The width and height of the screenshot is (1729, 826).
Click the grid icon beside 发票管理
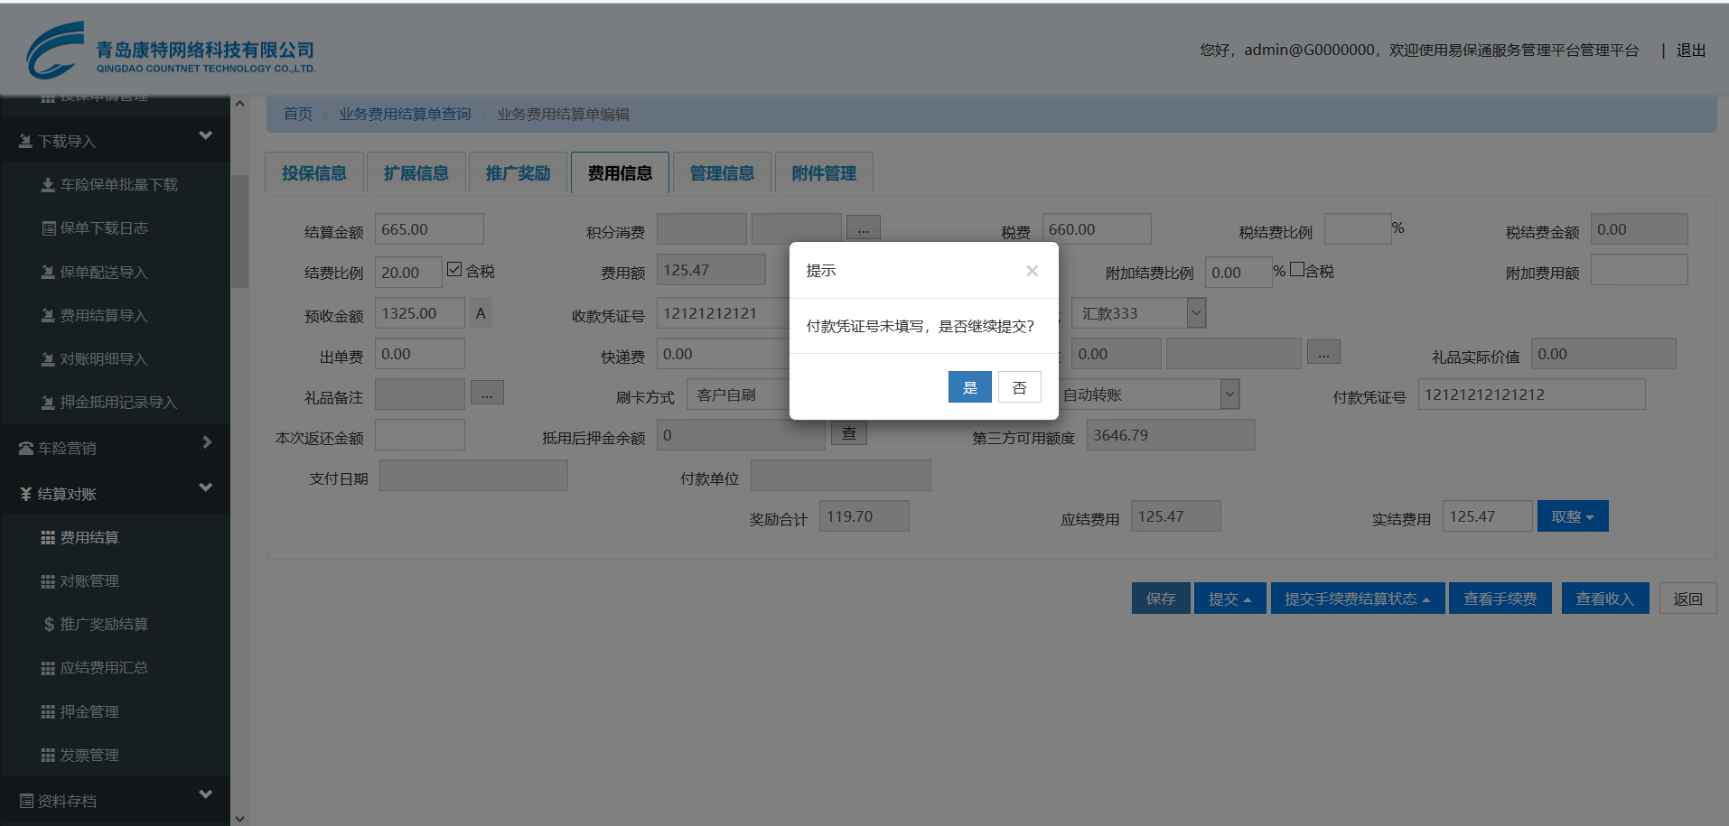point(48,756)
